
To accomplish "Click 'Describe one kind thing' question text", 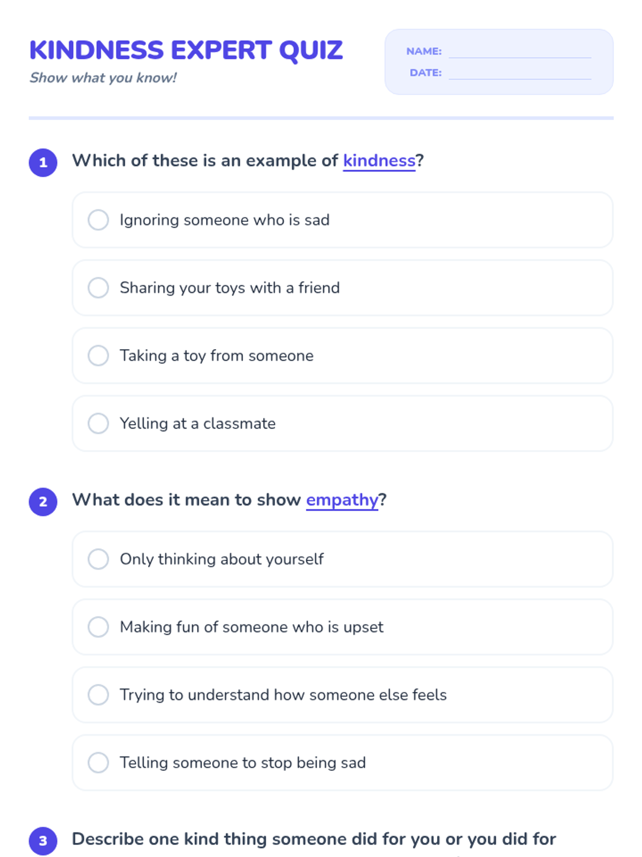I will (x=314, y=839).
